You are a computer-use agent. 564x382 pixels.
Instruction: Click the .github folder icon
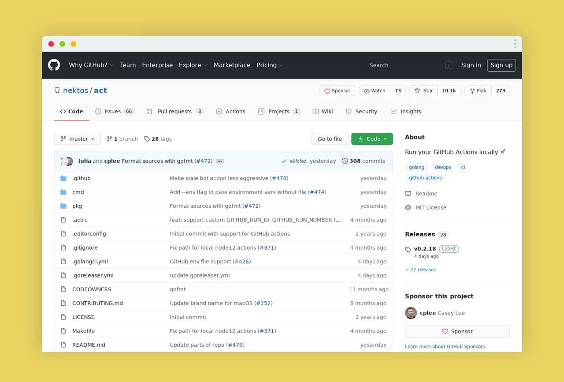(63, 178)
